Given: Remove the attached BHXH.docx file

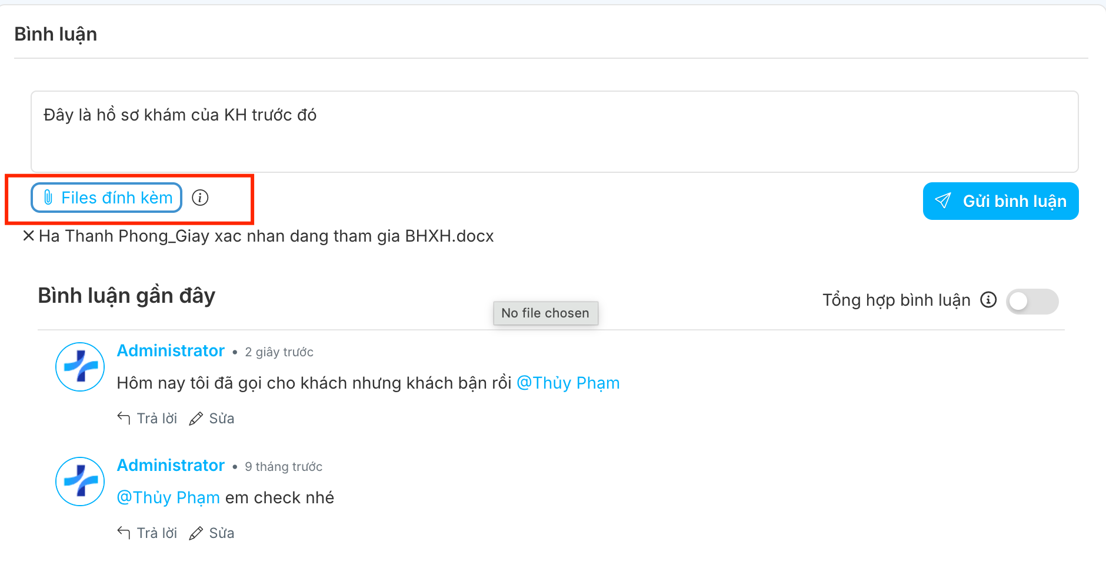Looking at the screenshot, I should point(28,236).
